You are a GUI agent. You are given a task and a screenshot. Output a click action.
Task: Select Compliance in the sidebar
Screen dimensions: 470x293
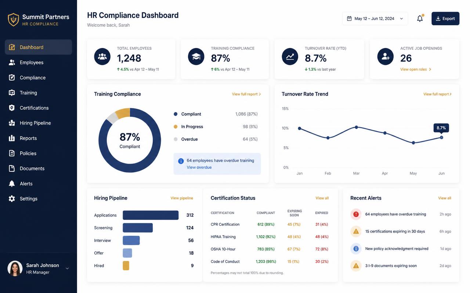pos(38,78)
